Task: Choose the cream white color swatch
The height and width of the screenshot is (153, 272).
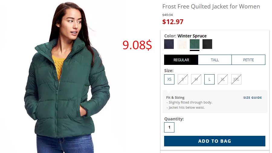Action: point(182,44)
